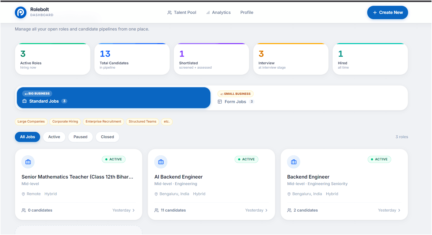Open the Hired stat card
Image resolution: width=432 pixels, height=235 pixels.
point(370,59)
